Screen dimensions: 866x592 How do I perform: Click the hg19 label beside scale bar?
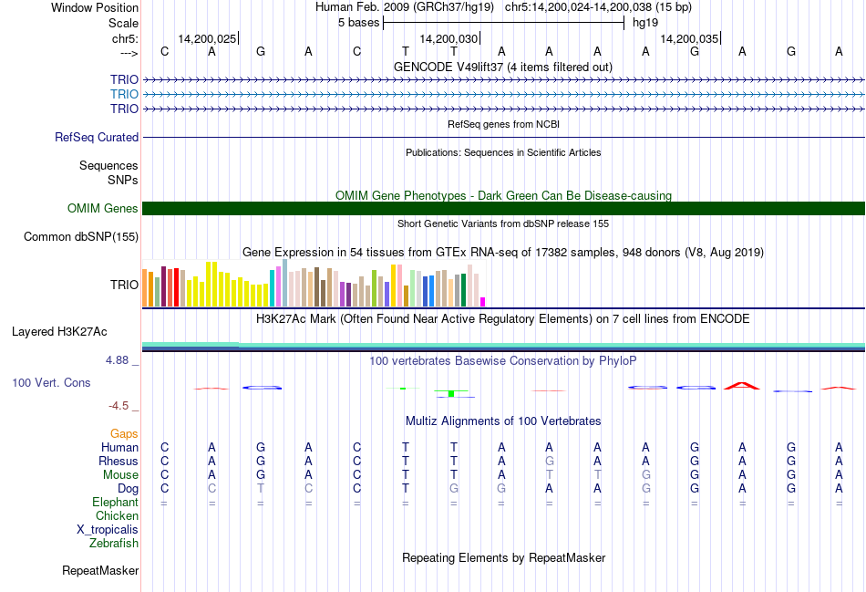point(645,23)
